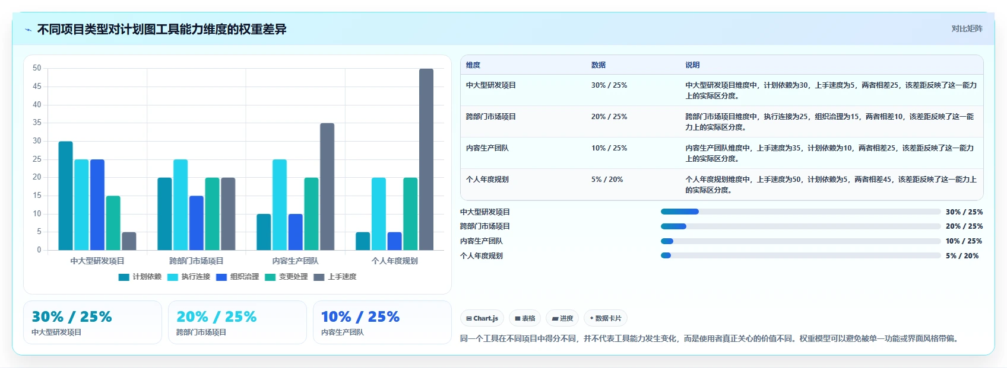Click the y-axis tick label 50

[37, 68]
